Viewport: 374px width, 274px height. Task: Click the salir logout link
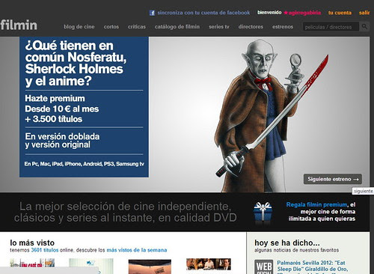(364, 13)
